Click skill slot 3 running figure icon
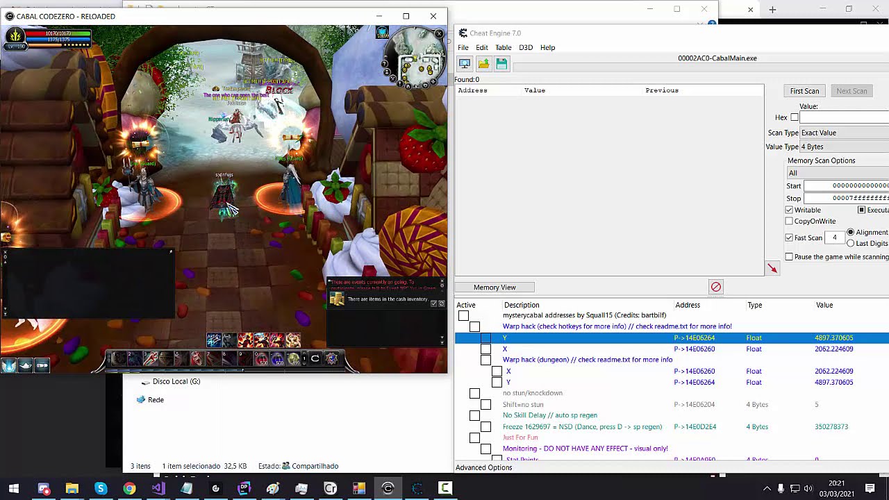The height and width of the screenshot is (500, 889). pyautogui.click(x=151, y=358)
